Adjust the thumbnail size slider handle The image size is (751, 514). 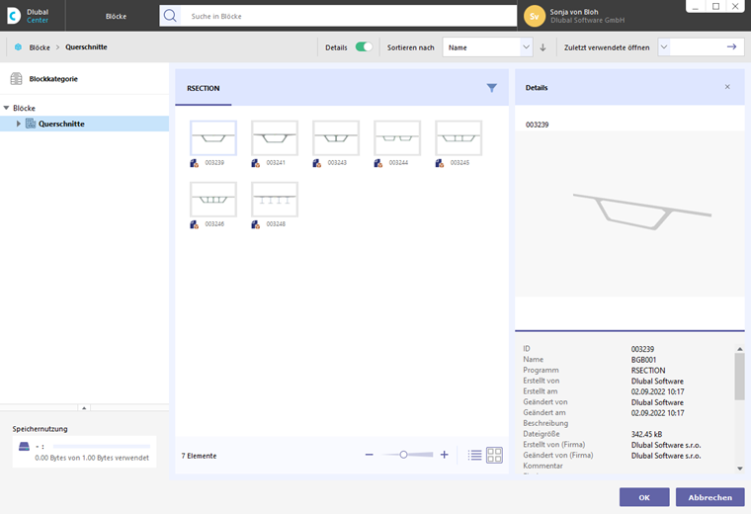[x=403, y=455]
